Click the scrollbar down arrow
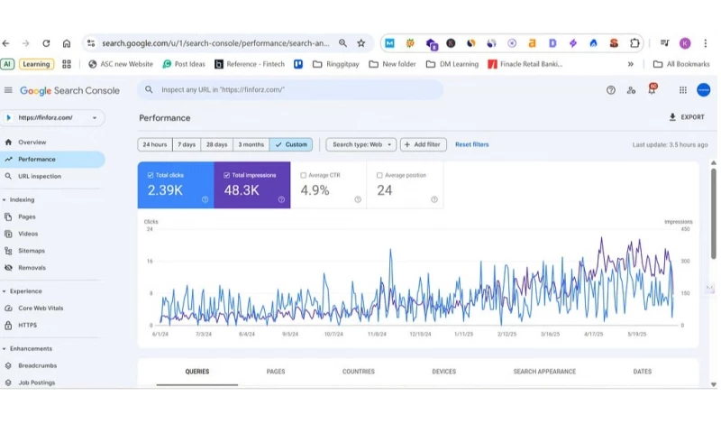Image resolution: width=721 pixels, height=433 pixels. pyautogui.click(x=713, y=384)
